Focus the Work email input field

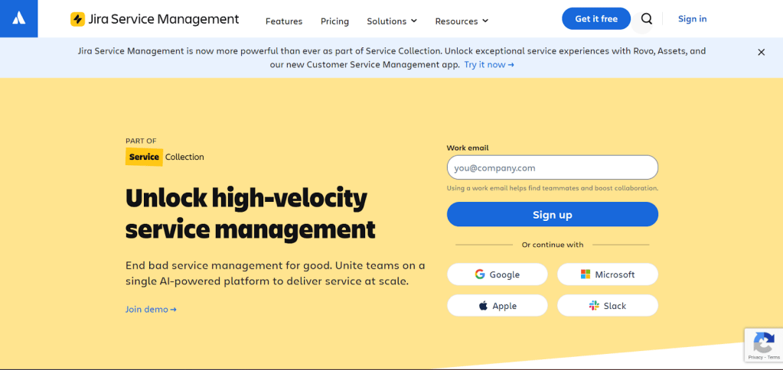(552, 167)
